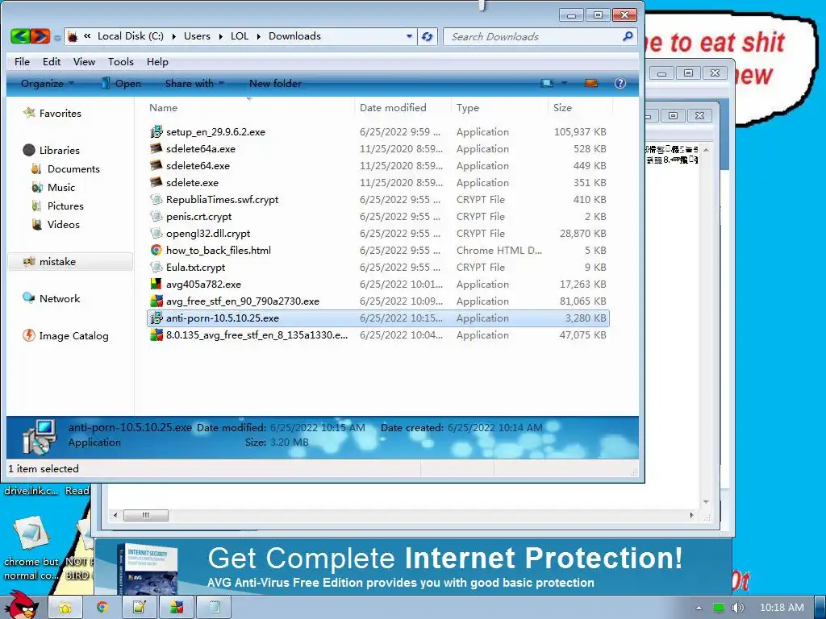
Task: Click the sdelete64a.exe file icon
Action: tap(156, 148)
